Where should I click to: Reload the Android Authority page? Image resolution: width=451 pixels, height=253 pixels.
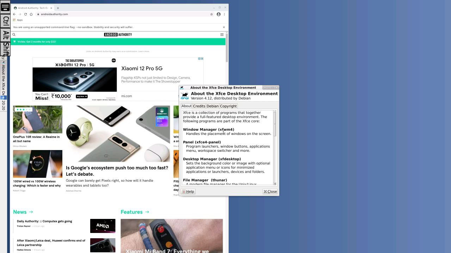pos(25,14)
